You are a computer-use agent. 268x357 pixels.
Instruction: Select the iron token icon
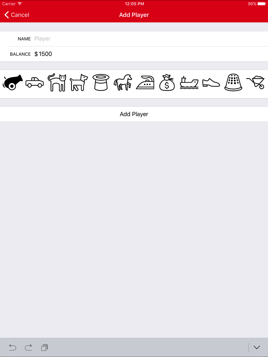[145, 82]
